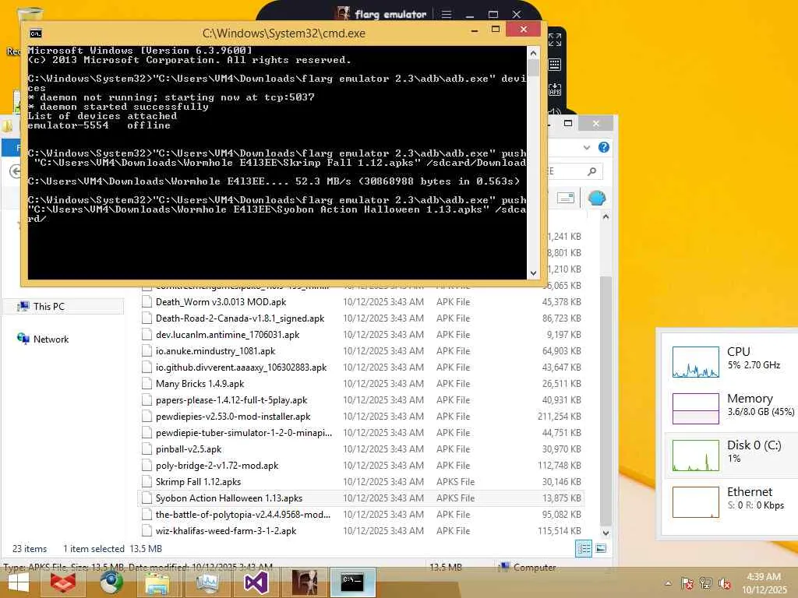Click 211,254 KB size cell
This screenshot has width=798, height=598.
[x=560, y=417]
